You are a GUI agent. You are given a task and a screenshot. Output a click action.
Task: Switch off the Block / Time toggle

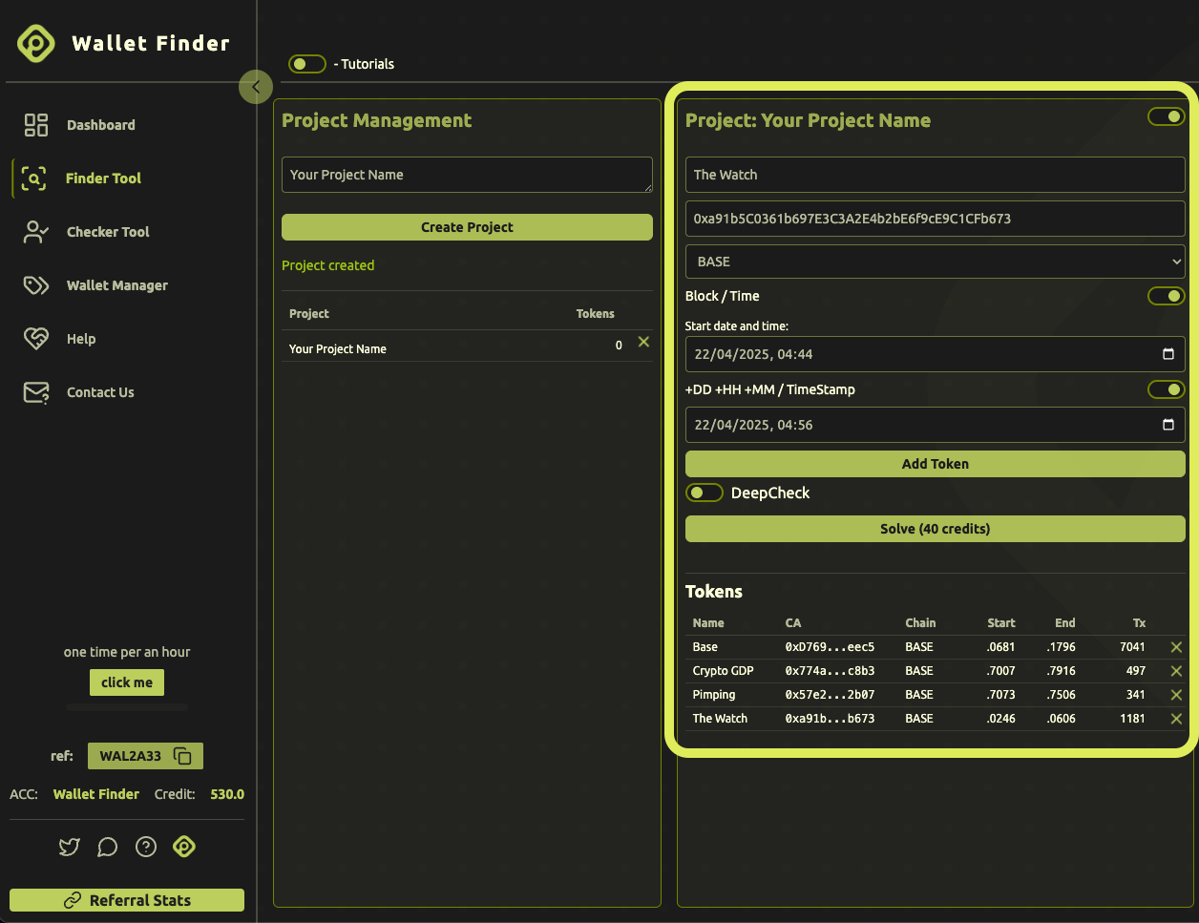point(1166,296)
